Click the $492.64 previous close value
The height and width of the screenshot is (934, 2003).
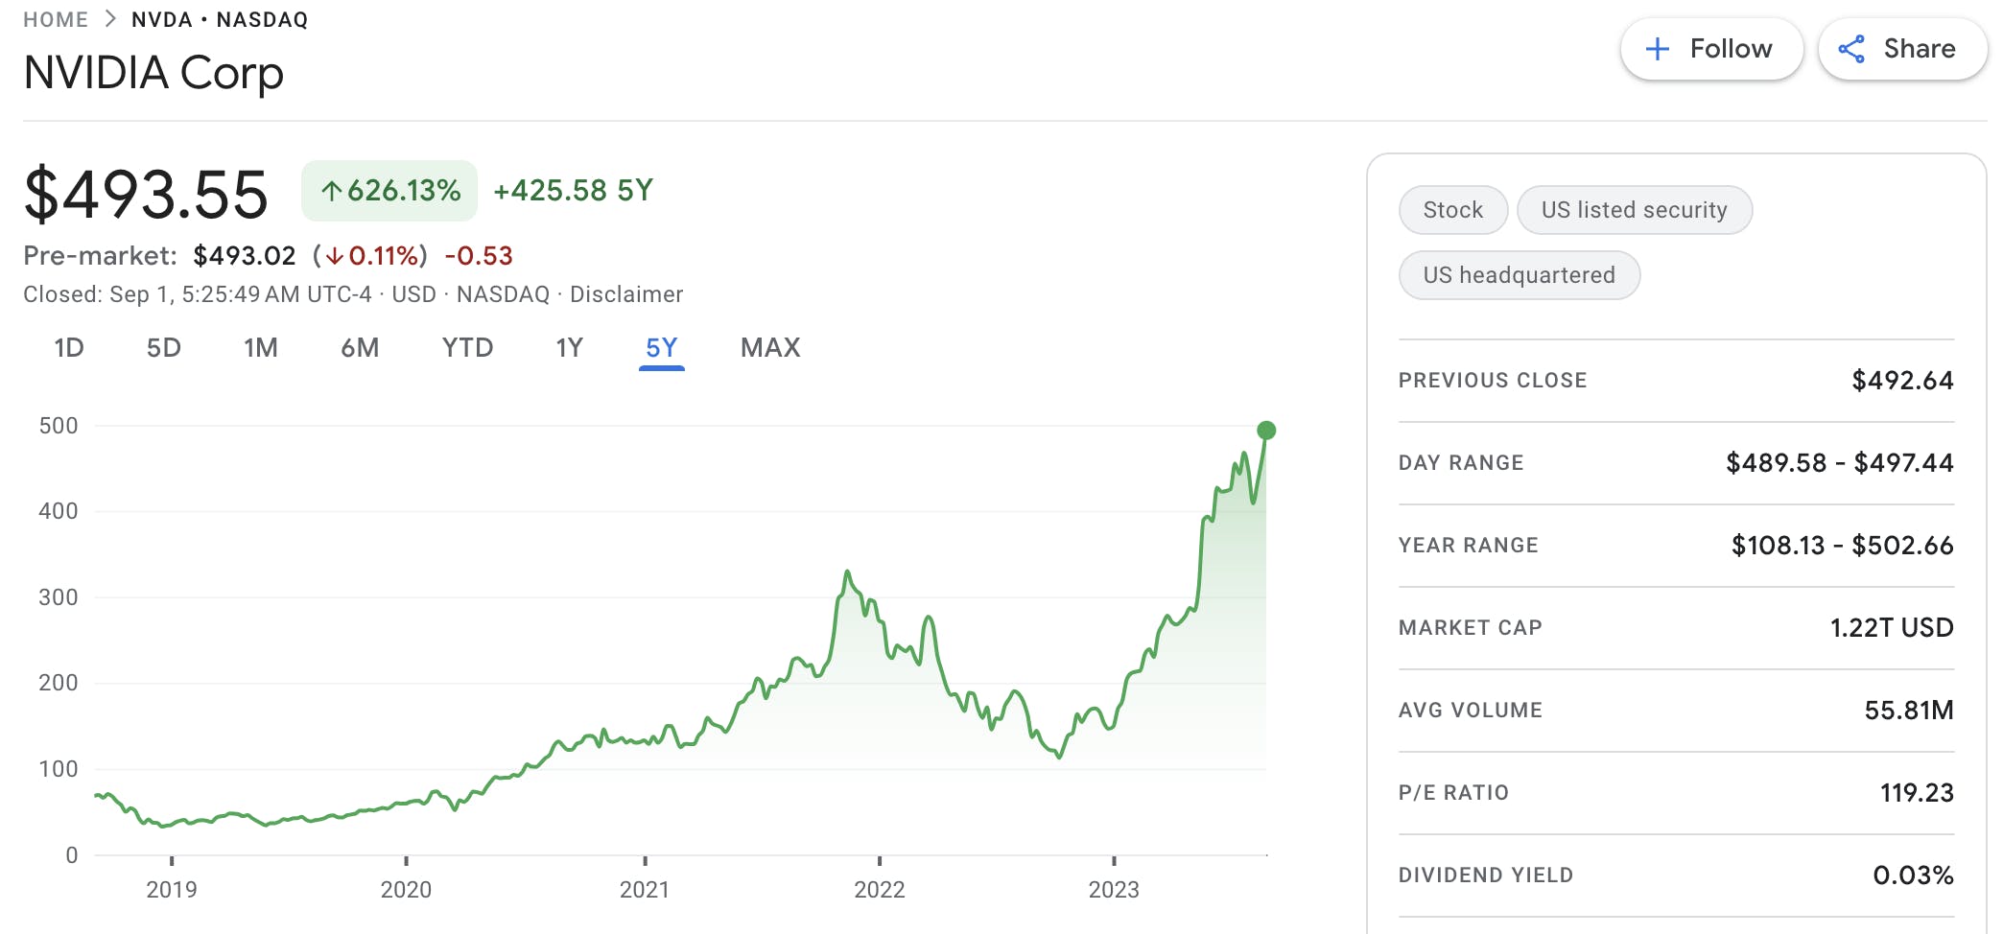[1902, 381]
